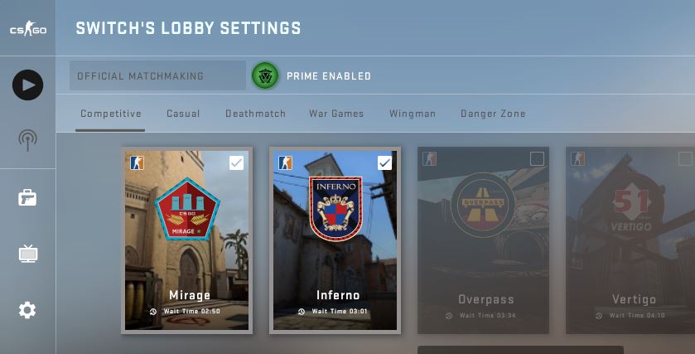The height and width of the screenshot is (354, 695).
Task: Click the green Prime Enabled shield badge
Action: [x=265, y=76]
